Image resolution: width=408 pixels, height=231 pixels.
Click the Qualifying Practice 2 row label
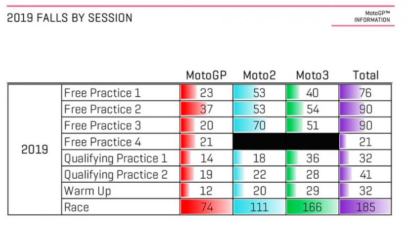116,175
